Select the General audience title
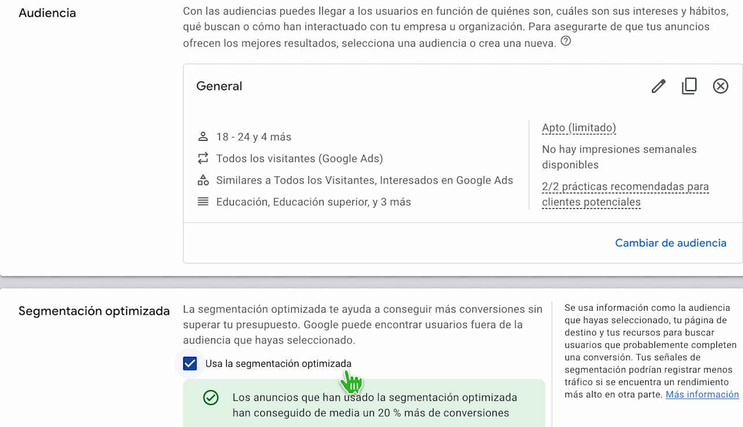 [219, 86]
